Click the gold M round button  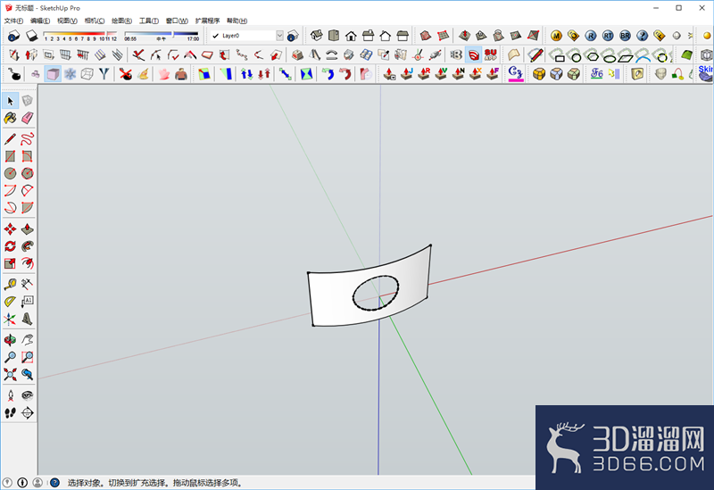[556, 36]
